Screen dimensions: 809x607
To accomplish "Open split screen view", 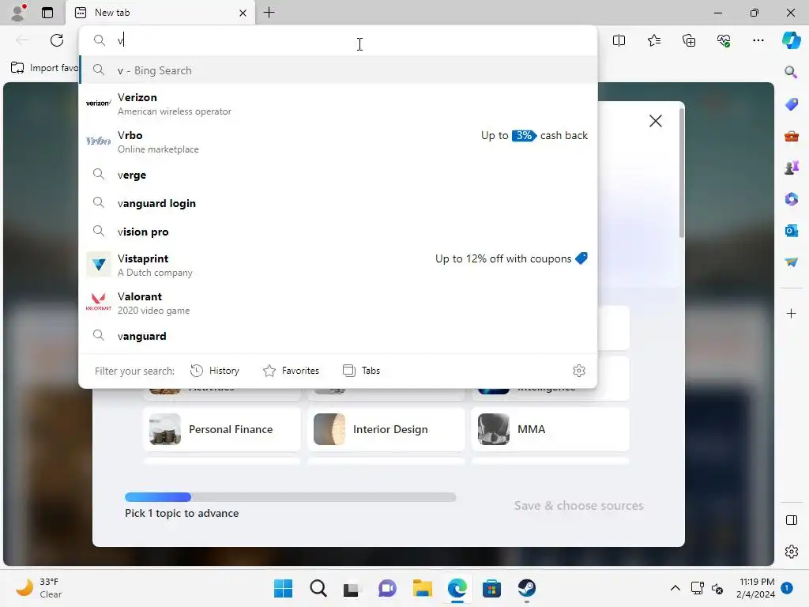I will 619,40.
